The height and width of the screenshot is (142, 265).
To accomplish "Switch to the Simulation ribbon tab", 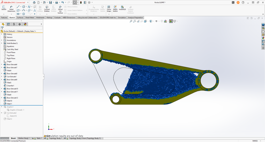I will coord(122,18).
